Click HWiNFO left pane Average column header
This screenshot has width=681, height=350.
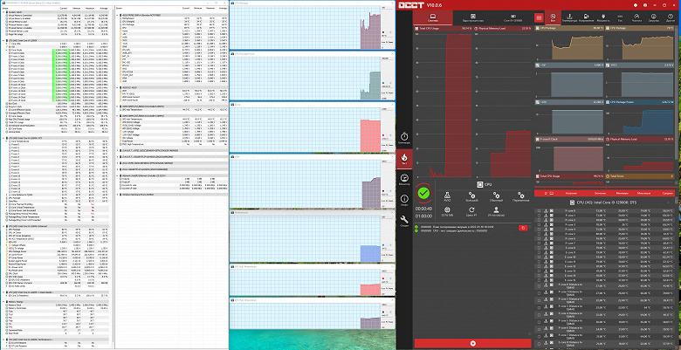(102, 8)
